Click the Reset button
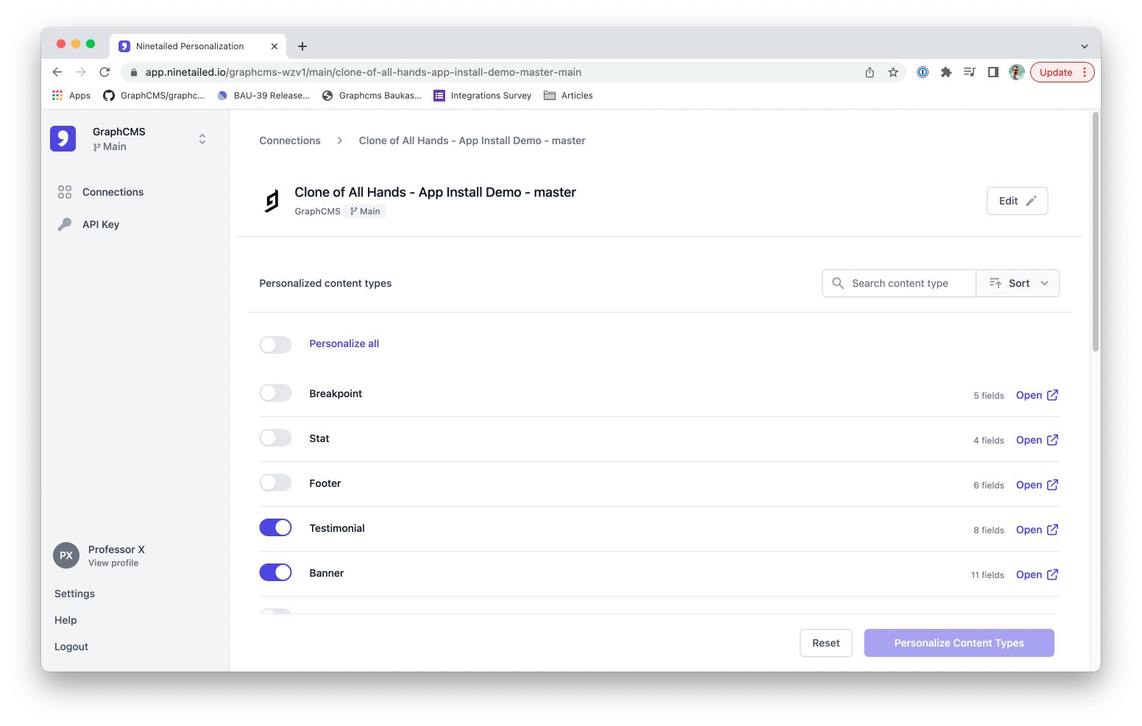This screenshot has width=1142, height=726. point(826,643)
